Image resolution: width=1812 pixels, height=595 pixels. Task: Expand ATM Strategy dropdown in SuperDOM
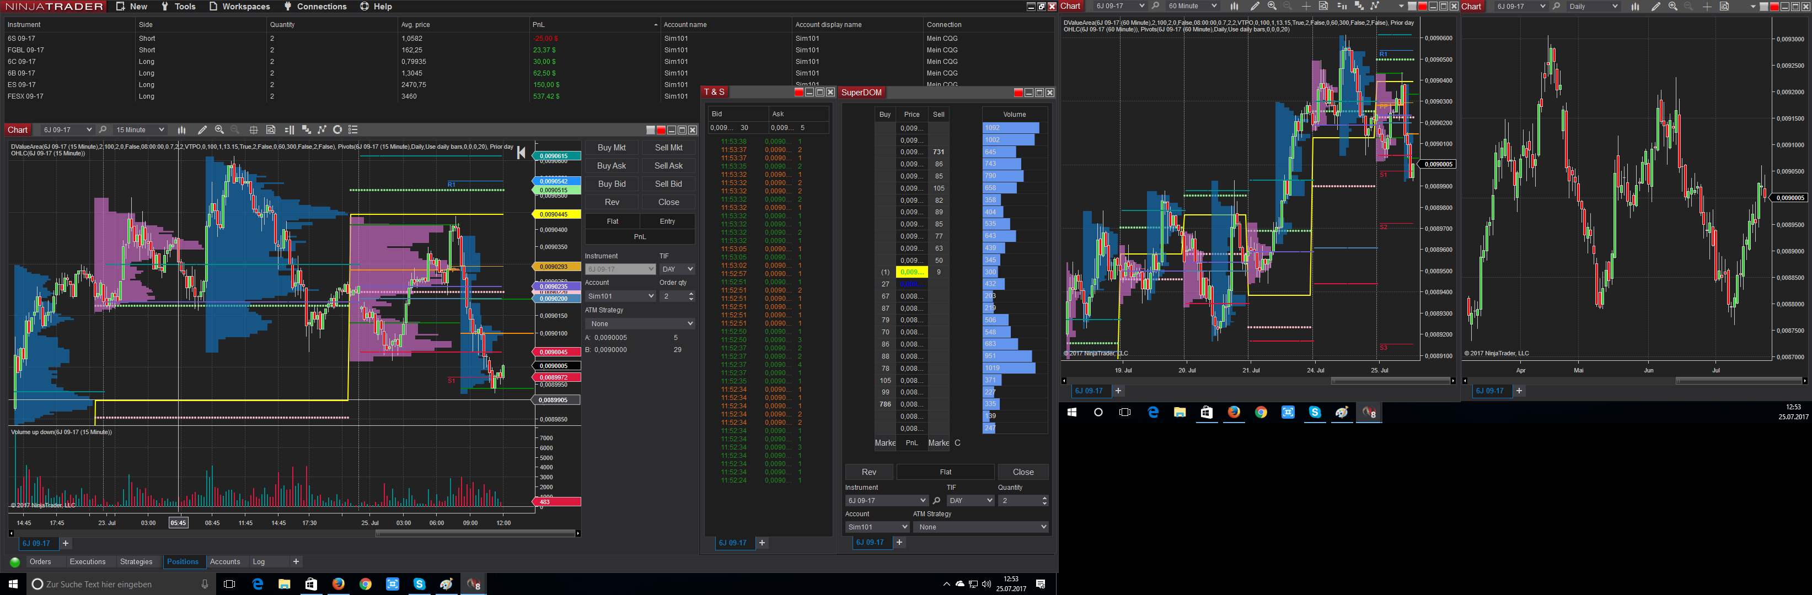tap(980, 527)
